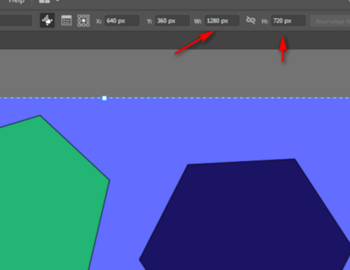Select the center point of the reference point grid
The image size is (350, 270).
(x=83, y=21)
